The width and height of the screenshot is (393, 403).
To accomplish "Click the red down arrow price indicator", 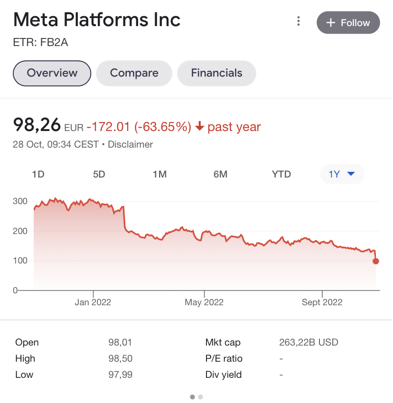I will (x=200, y=126).
